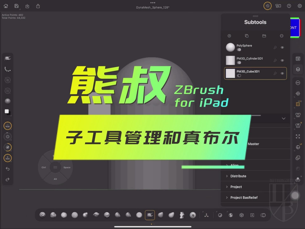This screenshot has width=305, height=229.
Task: Tap the Alt key on radial pad
Action: pyautogui.click(x=55, y=179)
